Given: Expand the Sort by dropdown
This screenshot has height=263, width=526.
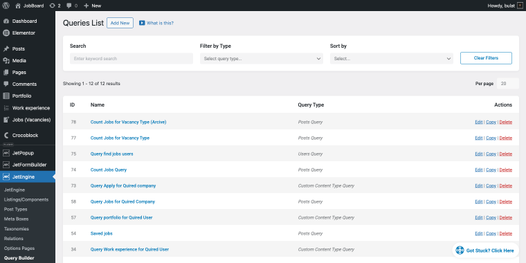Looking at the screenshot, I should [x=392, y=58].
